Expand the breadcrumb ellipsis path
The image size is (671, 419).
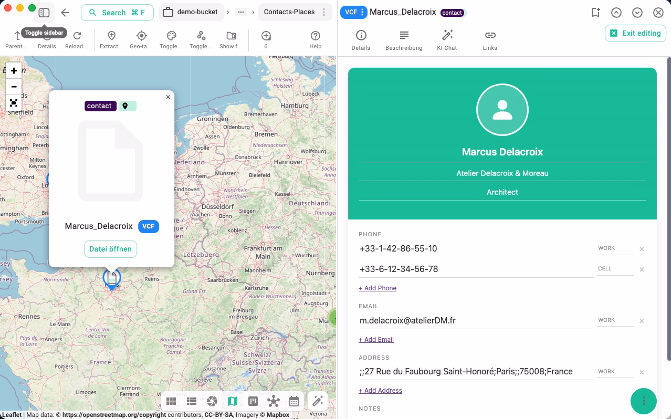(241, 13)
